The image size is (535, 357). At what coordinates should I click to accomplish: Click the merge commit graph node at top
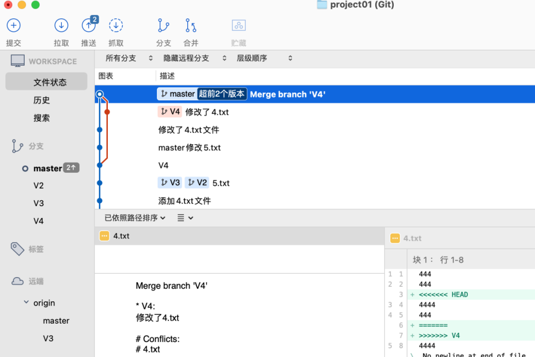(100, 94)
